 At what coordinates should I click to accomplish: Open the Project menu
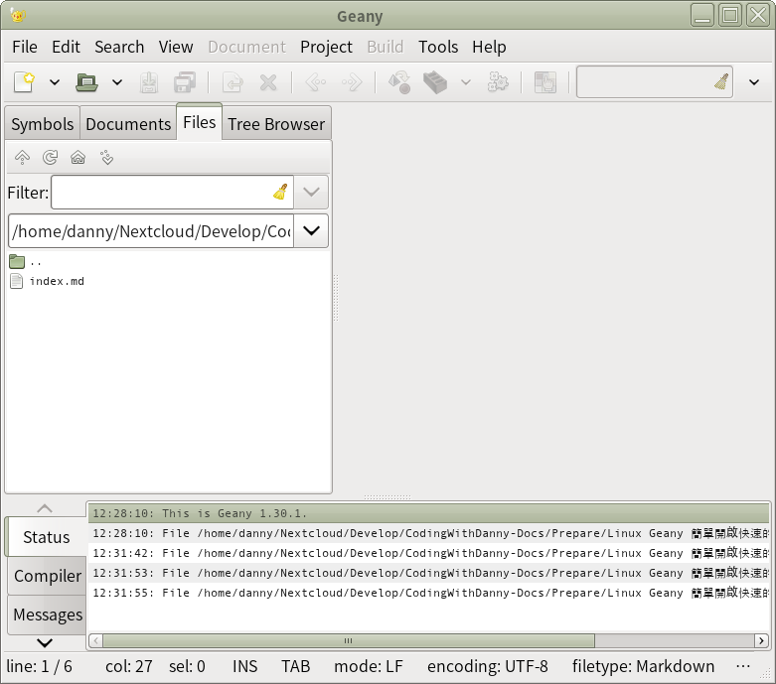point(326,47)
